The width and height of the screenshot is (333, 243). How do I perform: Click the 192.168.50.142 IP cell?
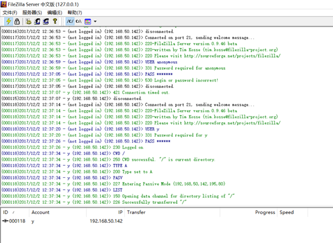[106, 221]
